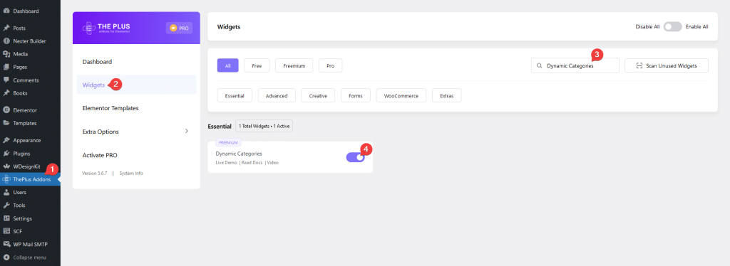Click the Read Docs link

pyautogui.click(x=252, y=163)
